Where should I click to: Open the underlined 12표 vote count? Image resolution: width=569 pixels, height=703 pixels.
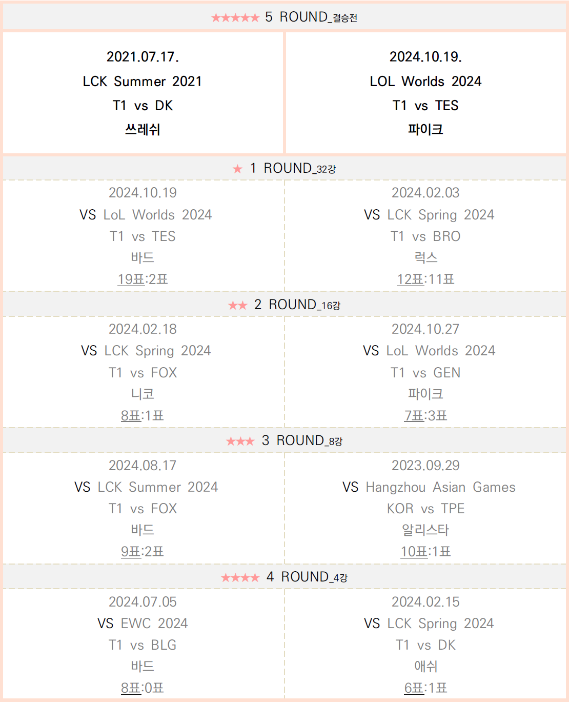(411, 279)
